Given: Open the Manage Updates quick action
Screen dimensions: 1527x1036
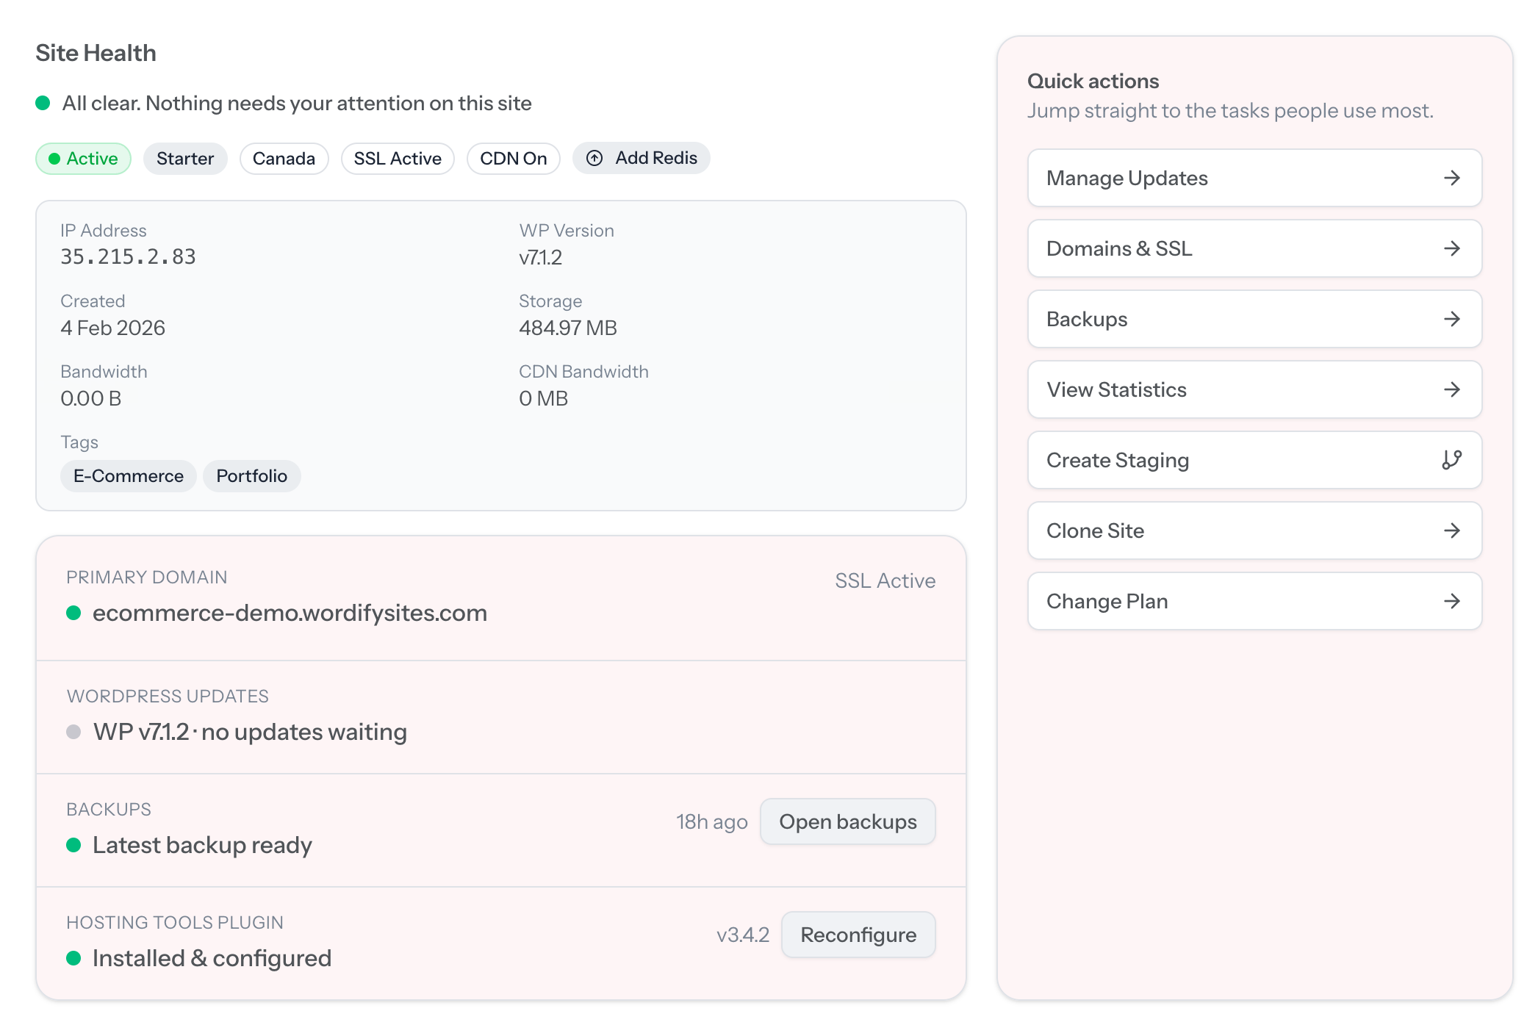Looking at the screenshot, I should (1254, 178).
